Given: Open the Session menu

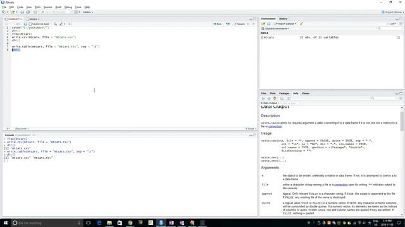Looking at the screenshot, I should coord(48,7).
